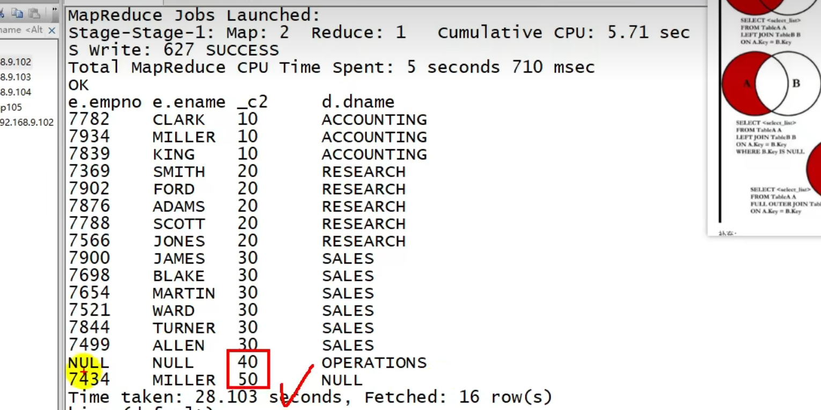
Task: Click the Paste icon in the toolbar
Action: 34,12
